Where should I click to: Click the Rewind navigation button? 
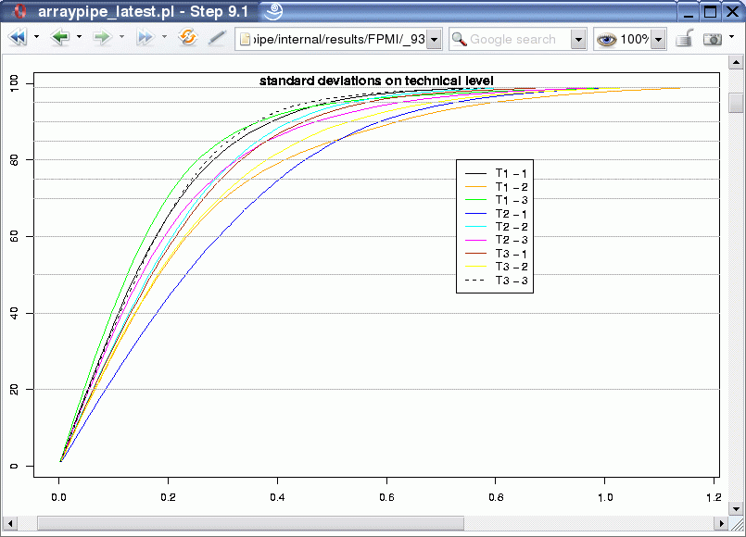(x=19, y=38)
